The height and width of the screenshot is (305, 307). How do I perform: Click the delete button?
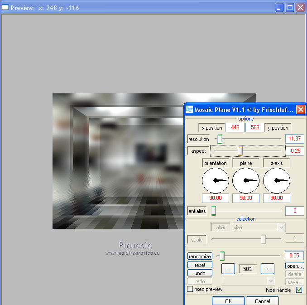click(x=295, y=274)
